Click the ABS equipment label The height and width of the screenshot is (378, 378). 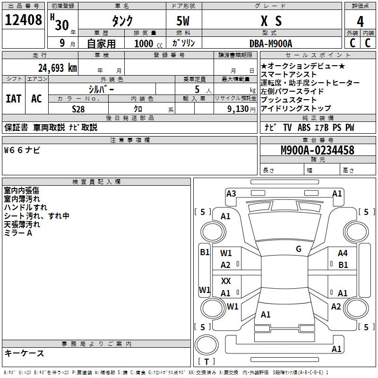pos(304,128)
